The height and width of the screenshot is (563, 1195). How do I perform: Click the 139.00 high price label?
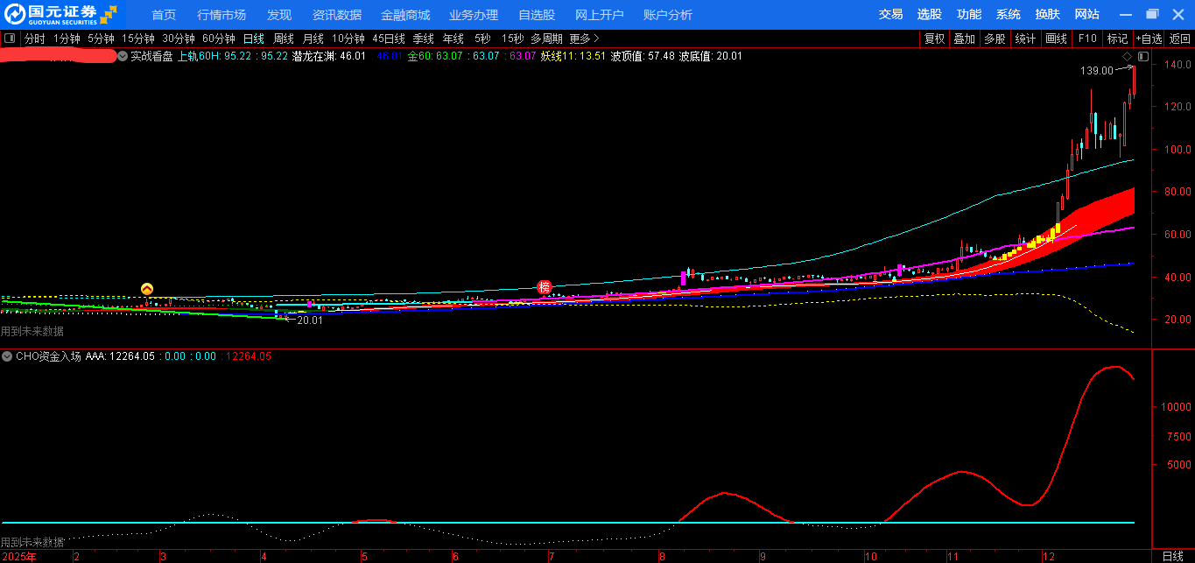pyautogui.click(x=1096, y=71)
